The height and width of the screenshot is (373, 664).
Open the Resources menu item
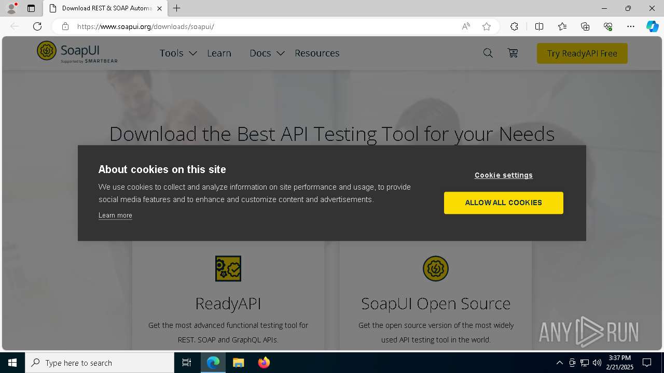coord(317,53)
